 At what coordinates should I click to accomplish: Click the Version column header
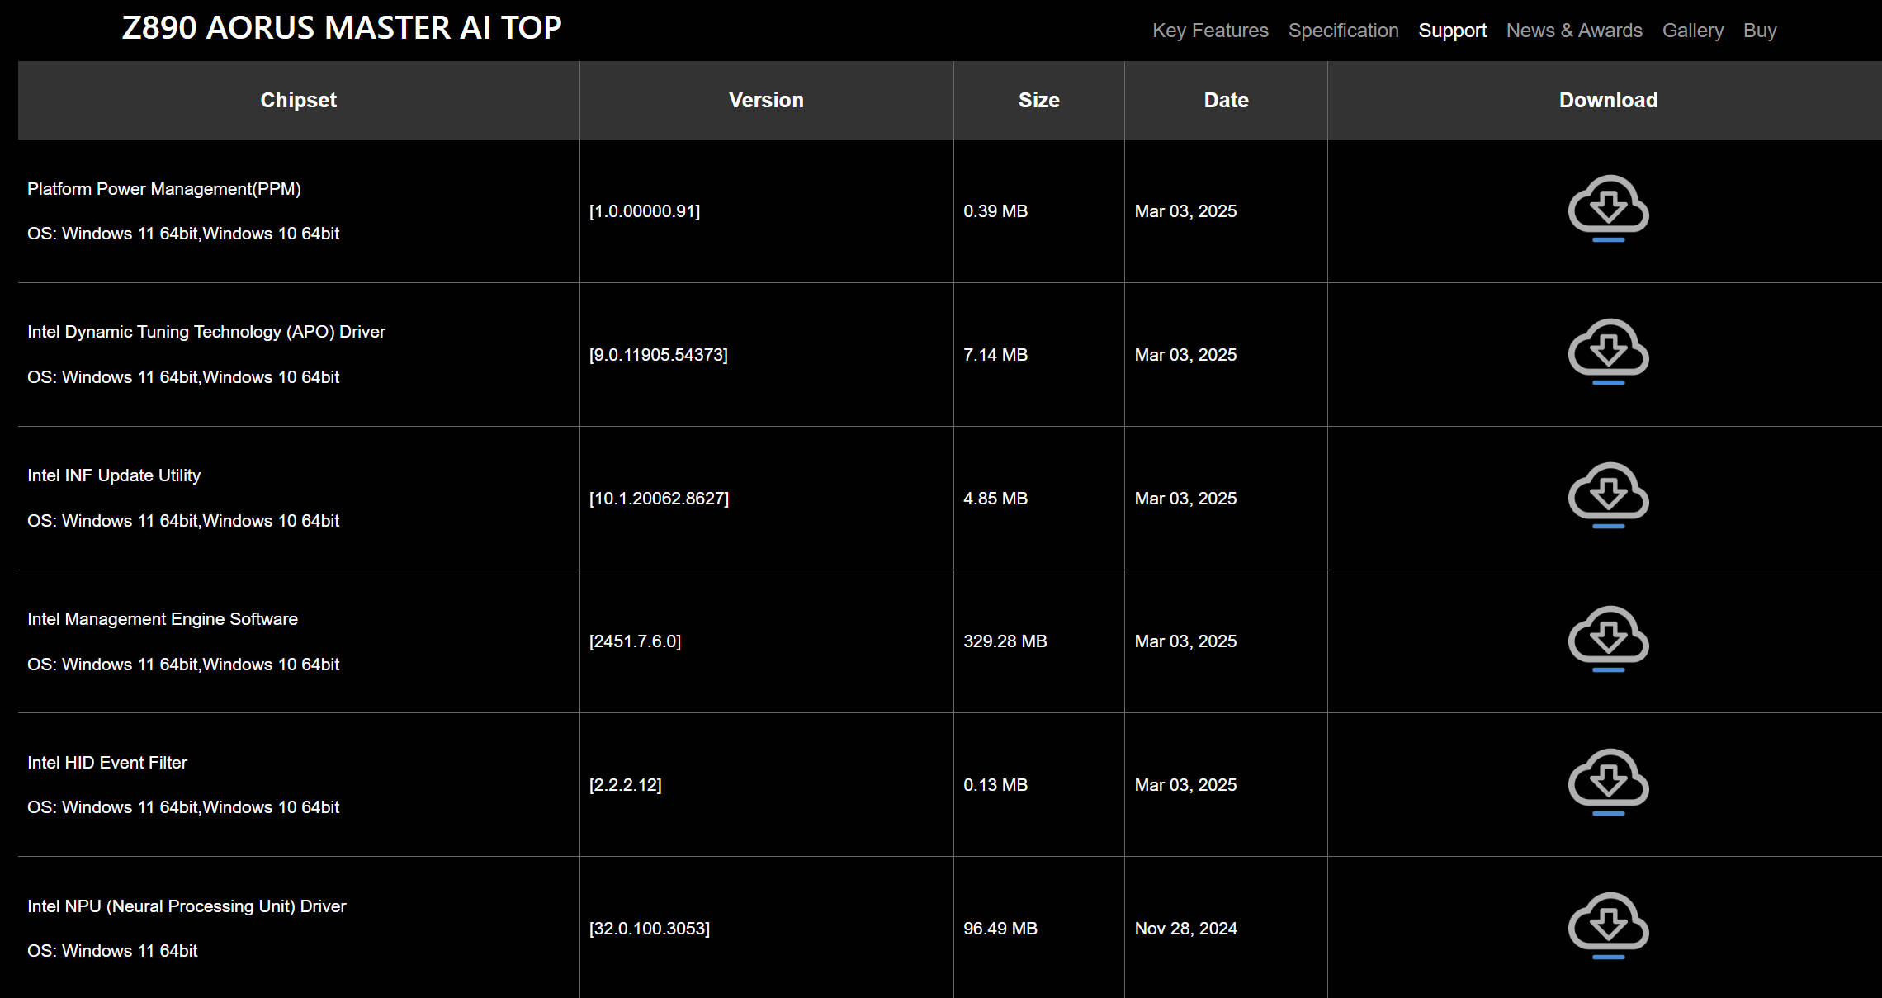coord(766,100)
